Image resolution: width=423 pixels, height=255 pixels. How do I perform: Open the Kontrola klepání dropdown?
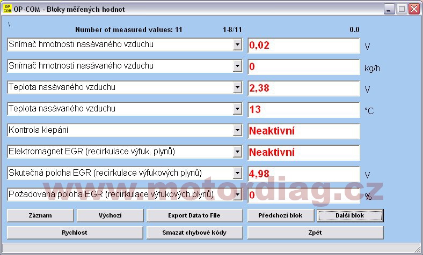pyautogui.click(x=238, y=131)
